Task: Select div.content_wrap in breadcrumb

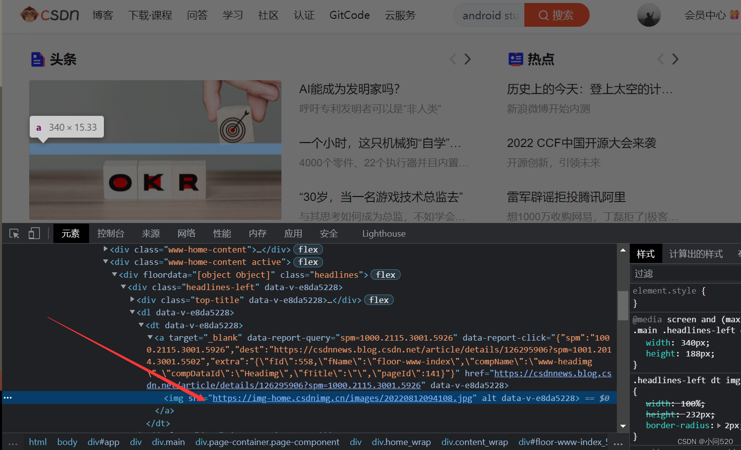Action: click(x=474, y=442)
